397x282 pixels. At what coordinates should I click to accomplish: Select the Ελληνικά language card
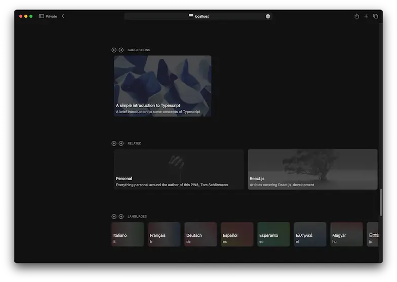tap(310, 234)
